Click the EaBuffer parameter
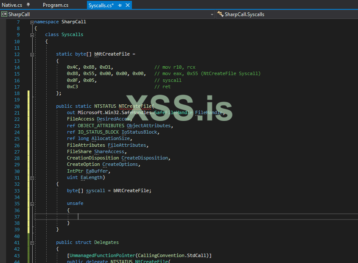 point(97,171)
